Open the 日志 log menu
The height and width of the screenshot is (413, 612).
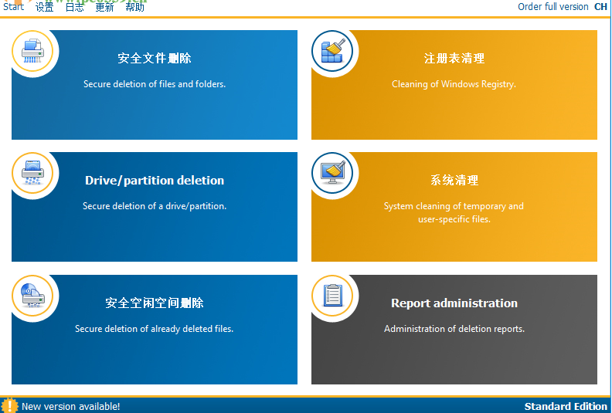pyautogui.click(x=74, y=7)
